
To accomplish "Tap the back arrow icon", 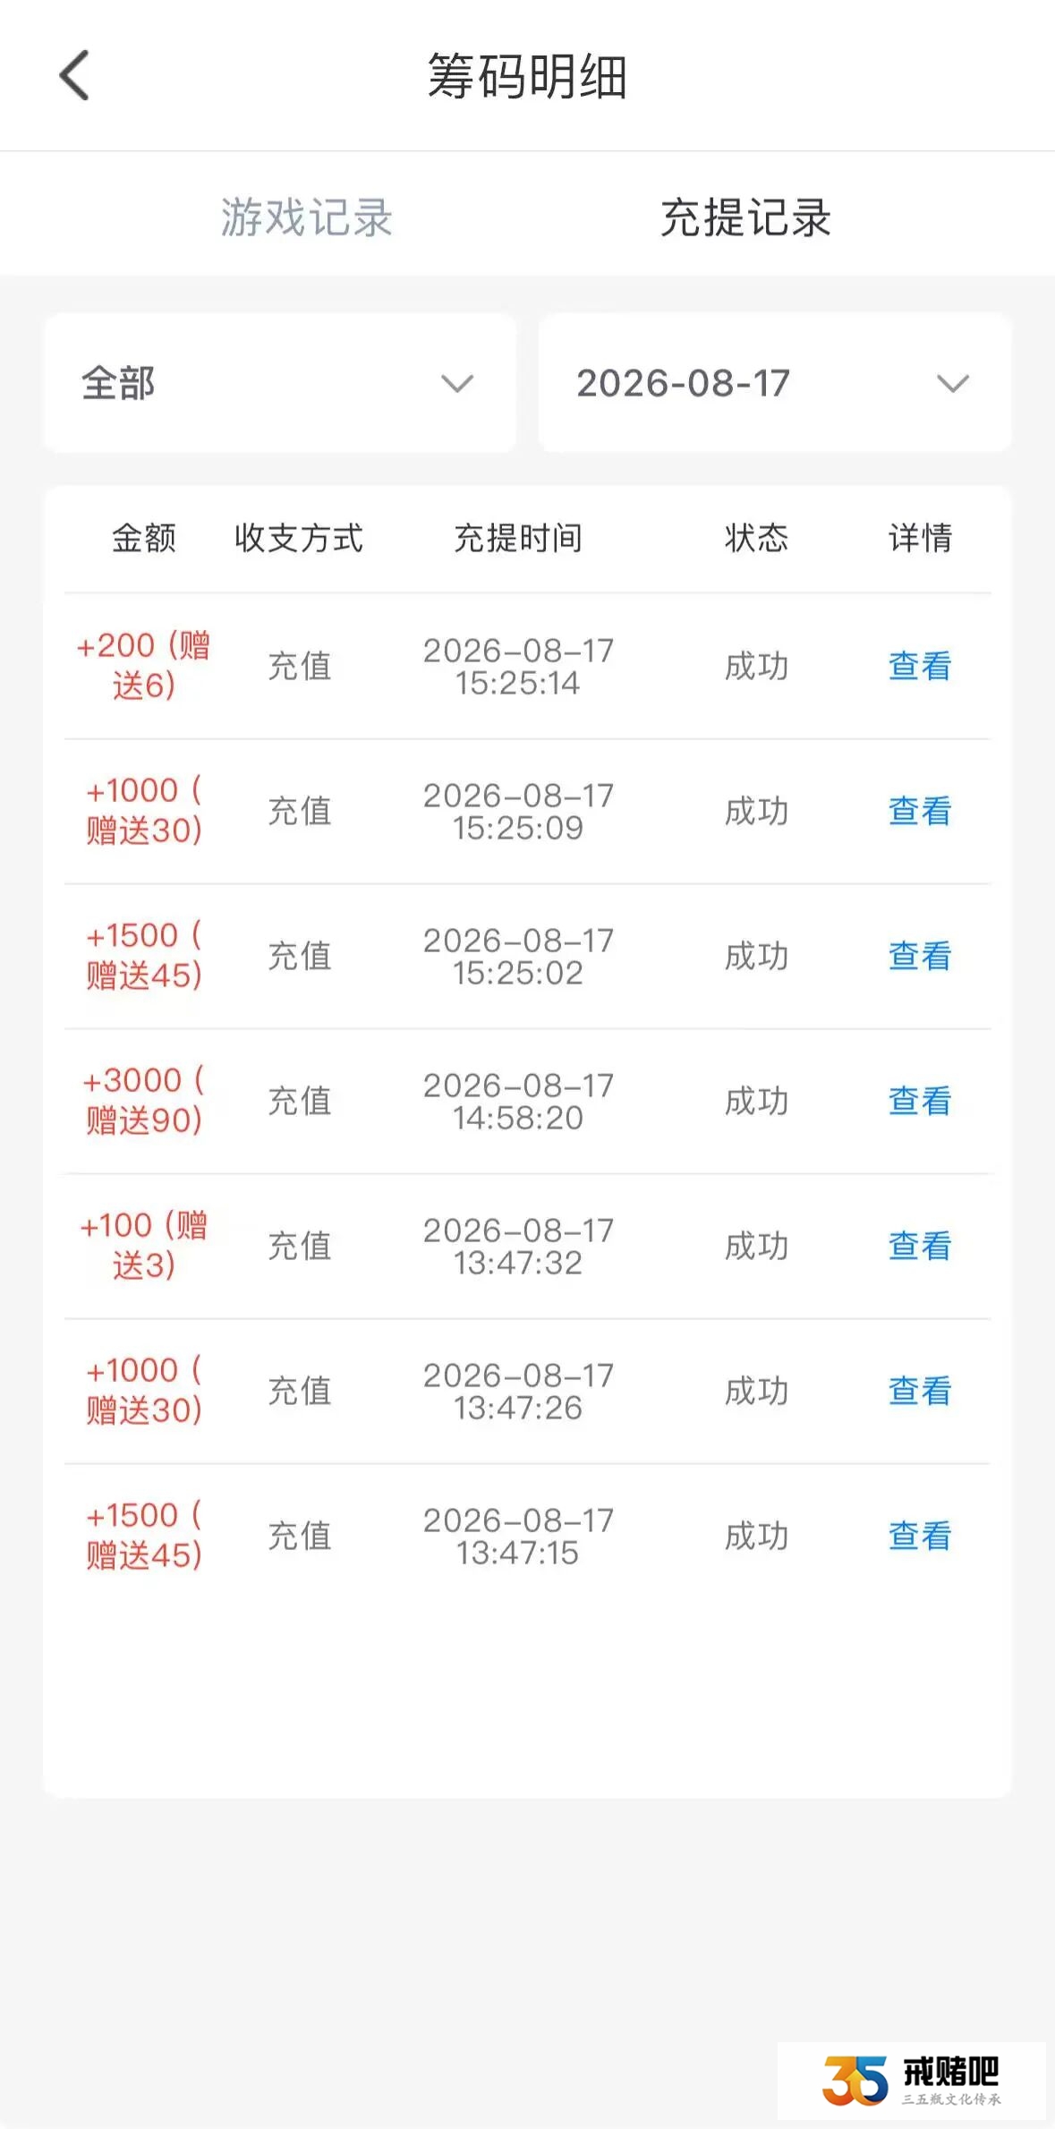I will (x=74, y=75).
